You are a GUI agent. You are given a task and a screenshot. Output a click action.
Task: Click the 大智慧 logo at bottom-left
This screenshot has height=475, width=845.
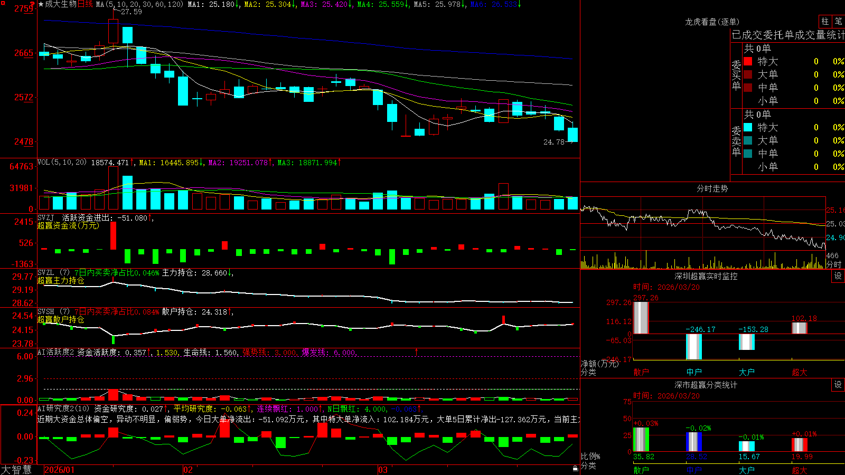[16, 469]
